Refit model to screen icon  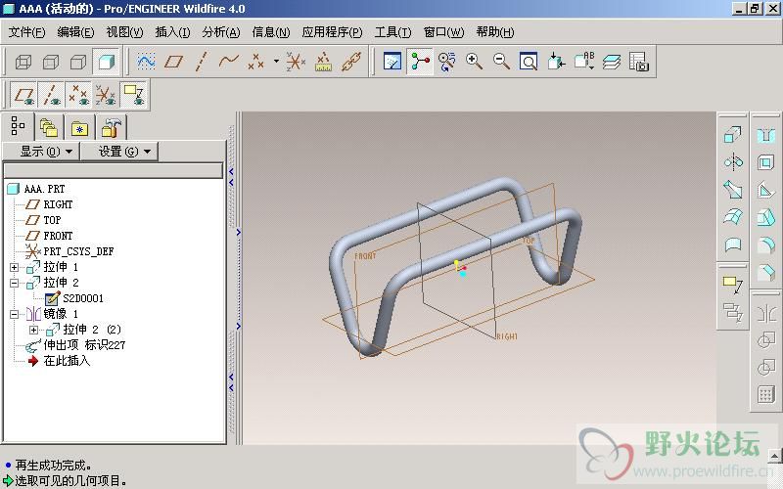tap(529, 62)
